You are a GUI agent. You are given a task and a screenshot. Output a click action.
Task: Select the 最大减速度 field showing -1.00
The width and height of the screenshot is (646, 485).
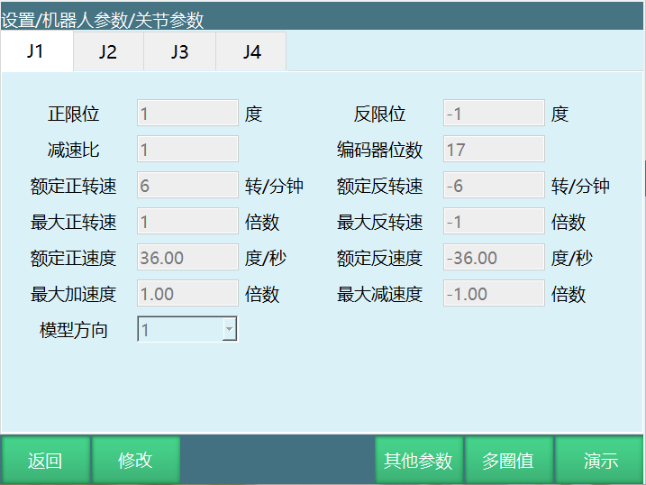(494, 294)
